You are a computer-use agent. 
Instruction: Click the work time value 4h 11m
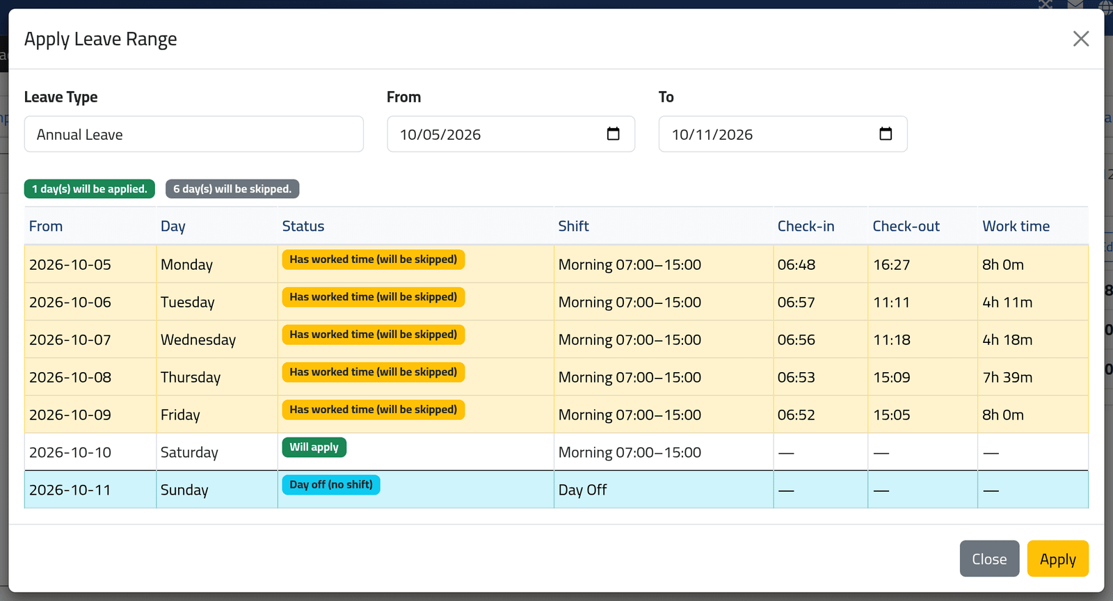coord(1007,302)
